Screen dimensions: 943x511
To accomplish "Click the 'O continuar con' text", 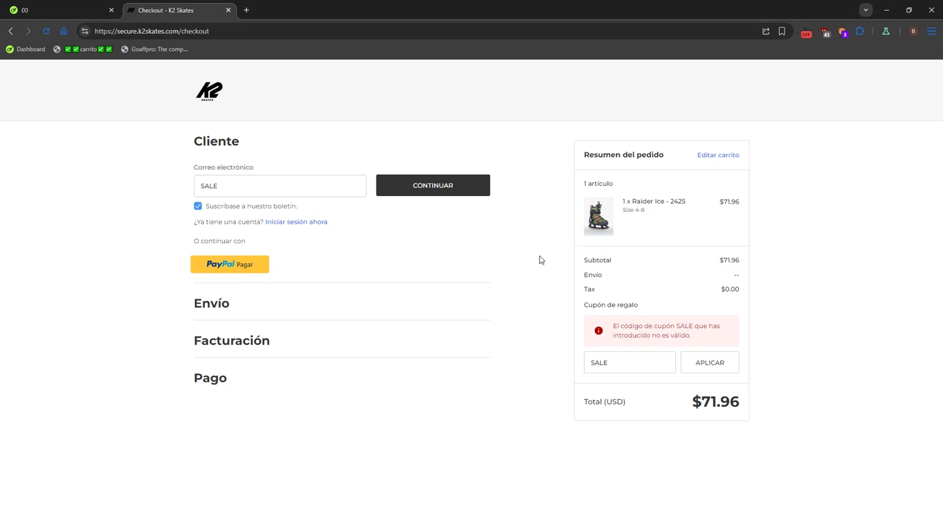I will (x=219, y=241).
